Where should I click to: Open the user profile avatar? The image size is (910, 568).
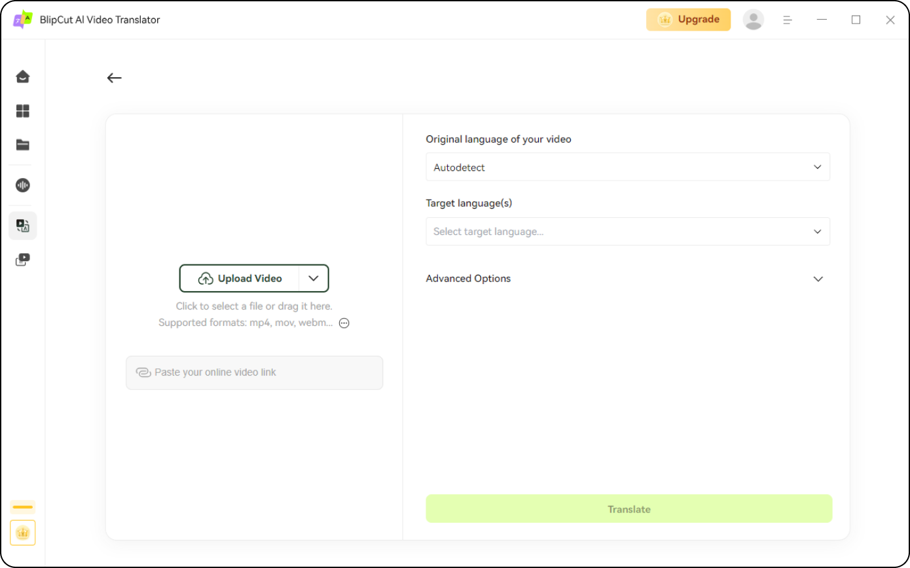click(x=753, y=20)
